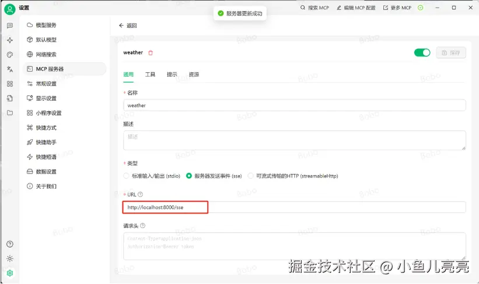Open the painting palette sidebar icon
This screenshot has width=479, height=284.
[x=10, y=55]
